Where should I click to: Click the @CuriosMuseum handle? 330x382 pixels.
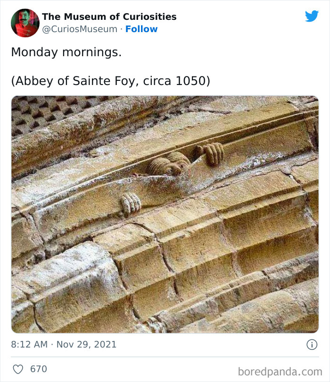(80, 29)
